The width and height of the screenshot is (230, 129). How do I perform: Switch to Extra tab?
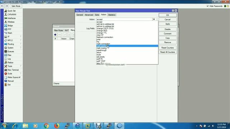tap(97, 15)
